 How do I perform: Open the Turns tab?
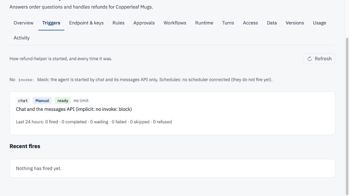click(x=228, y=23)
